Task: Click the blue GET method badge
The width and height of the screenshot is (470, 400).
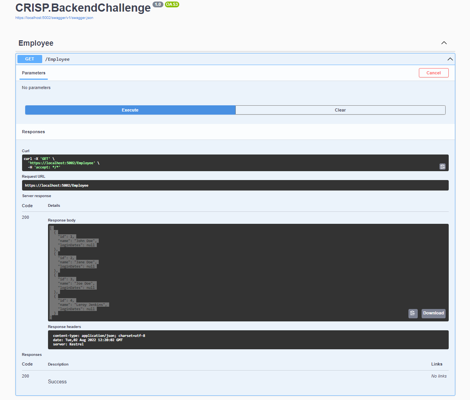Action: (30, 59)
